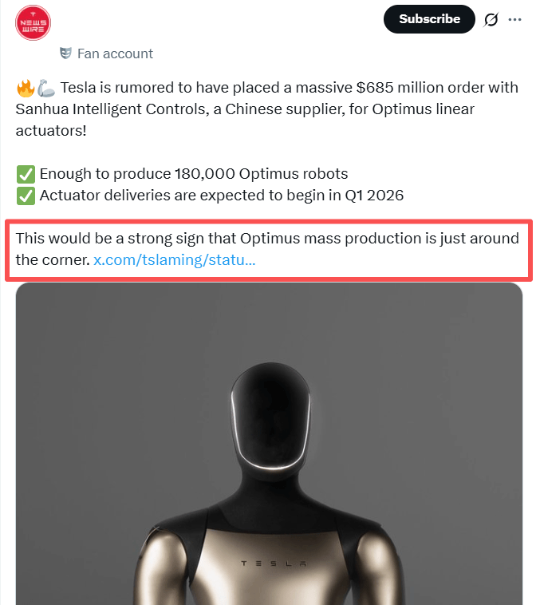Click the mechanical arm emoji

(46, 87)
